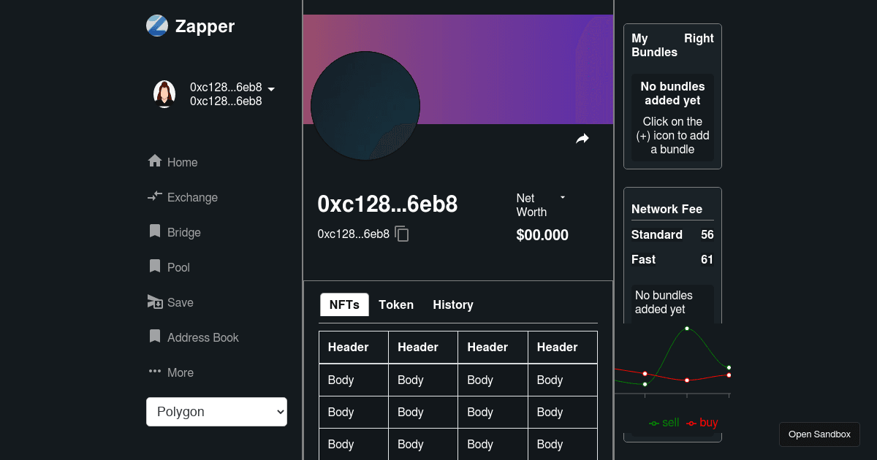This screenshot has width=877, height=460.
Task: Open the 0xc128...6eb8 account dropdown
Action: point(271,88)
